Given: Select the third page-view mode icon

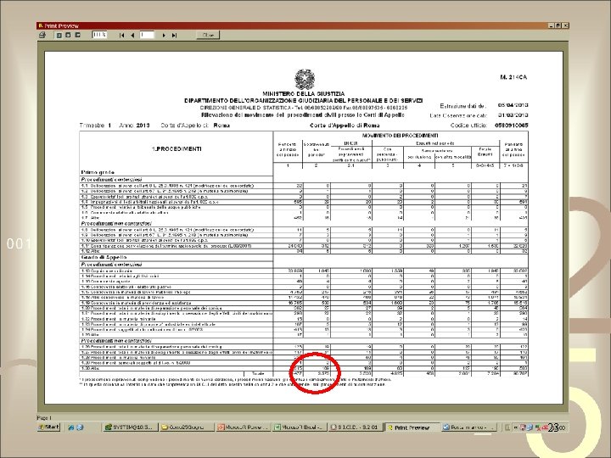Looking at the screenshot, I should coord(77,35).
